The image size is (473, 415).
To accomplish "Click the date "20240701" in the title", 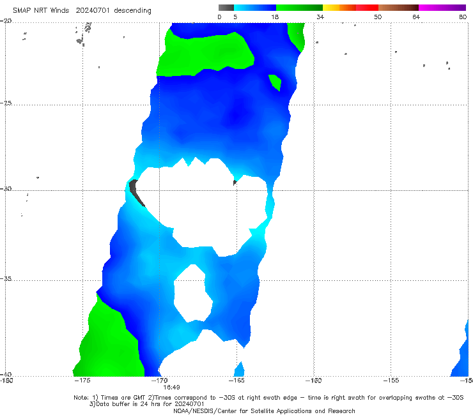I will (93, 11).
